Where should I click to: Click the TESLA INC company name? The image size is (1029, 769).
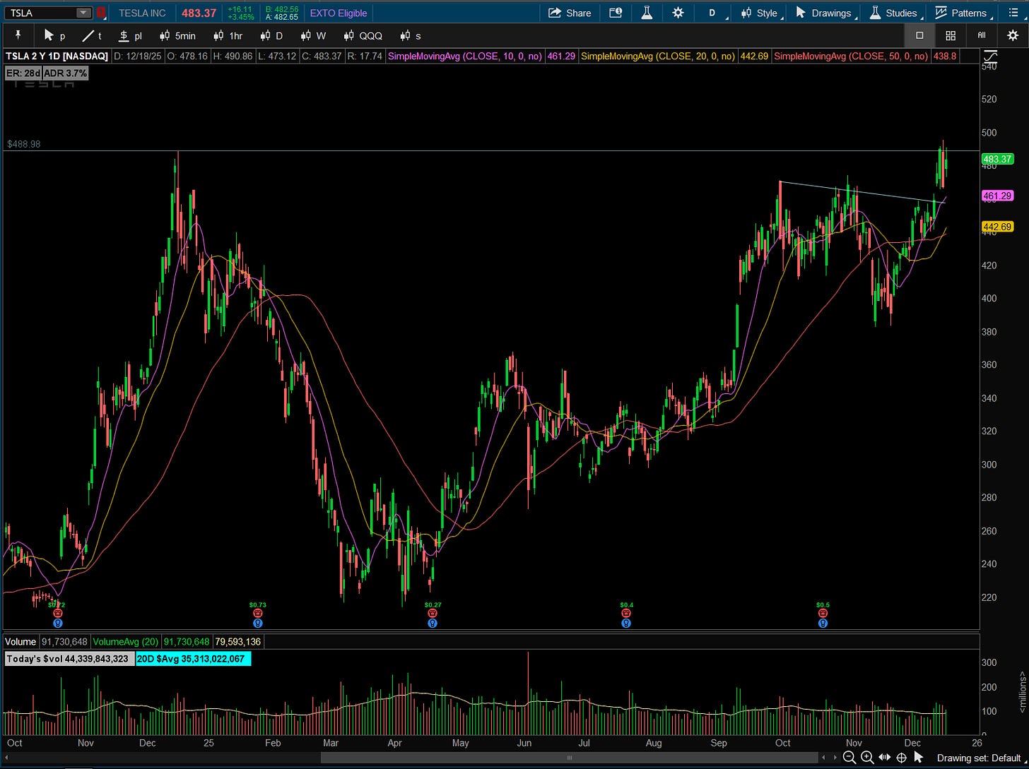pyautogui.click(x=142, y=13)
